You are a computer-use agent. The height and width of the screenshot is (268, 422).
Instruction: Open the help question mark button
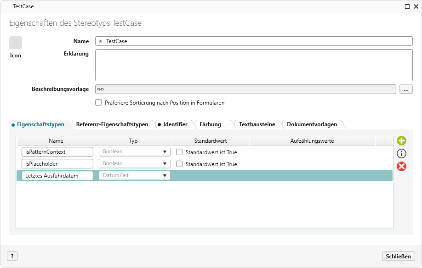pyautogui.click(x=12, y=256)
